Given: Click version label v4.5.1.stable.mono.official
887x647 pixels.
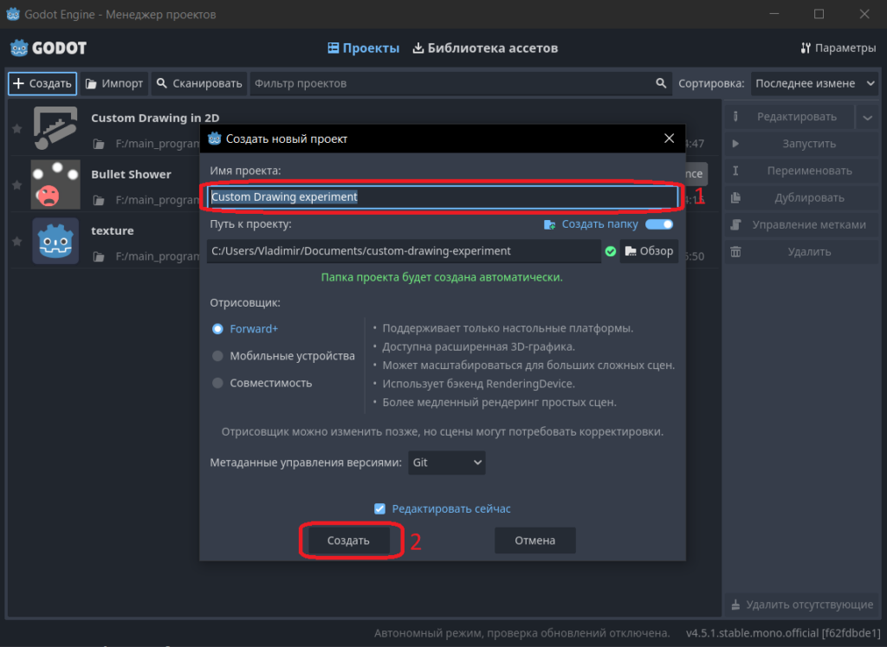Looking at the screenshot, I should [783, 633].
